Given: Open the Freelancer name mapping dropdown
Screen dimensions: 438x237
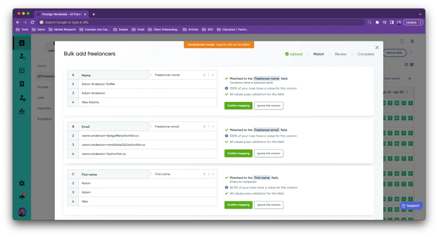Looking at the screenshot, I should coord(213,75).
